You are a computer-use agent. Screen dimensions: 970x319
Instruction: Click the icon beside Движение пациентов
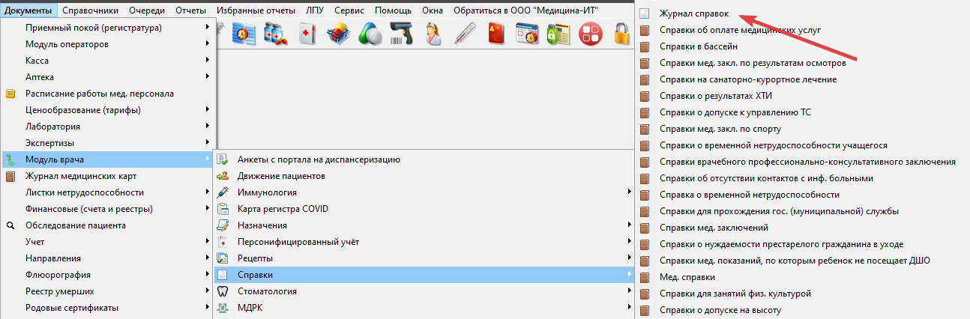[x=222, y=176]
